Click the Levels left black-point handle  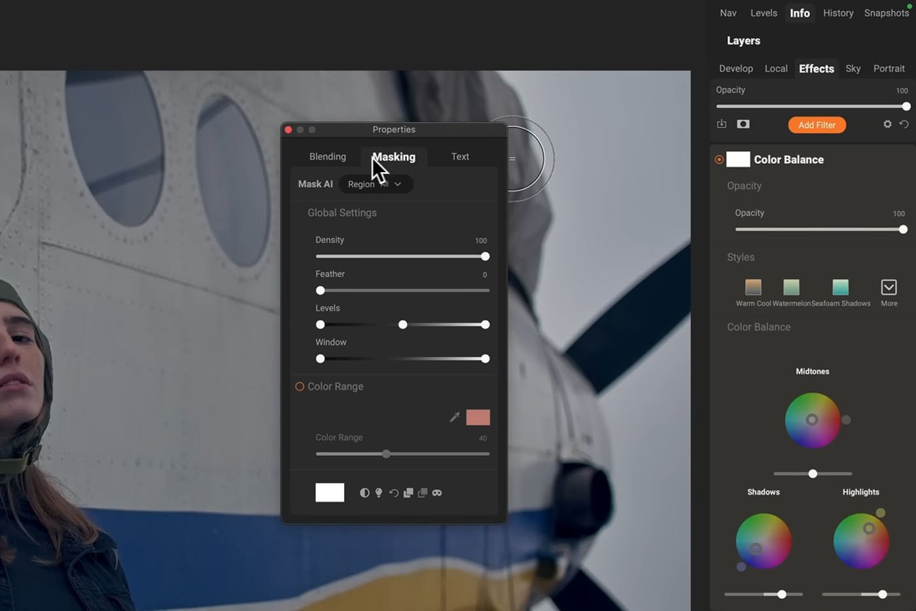(320, 324)
